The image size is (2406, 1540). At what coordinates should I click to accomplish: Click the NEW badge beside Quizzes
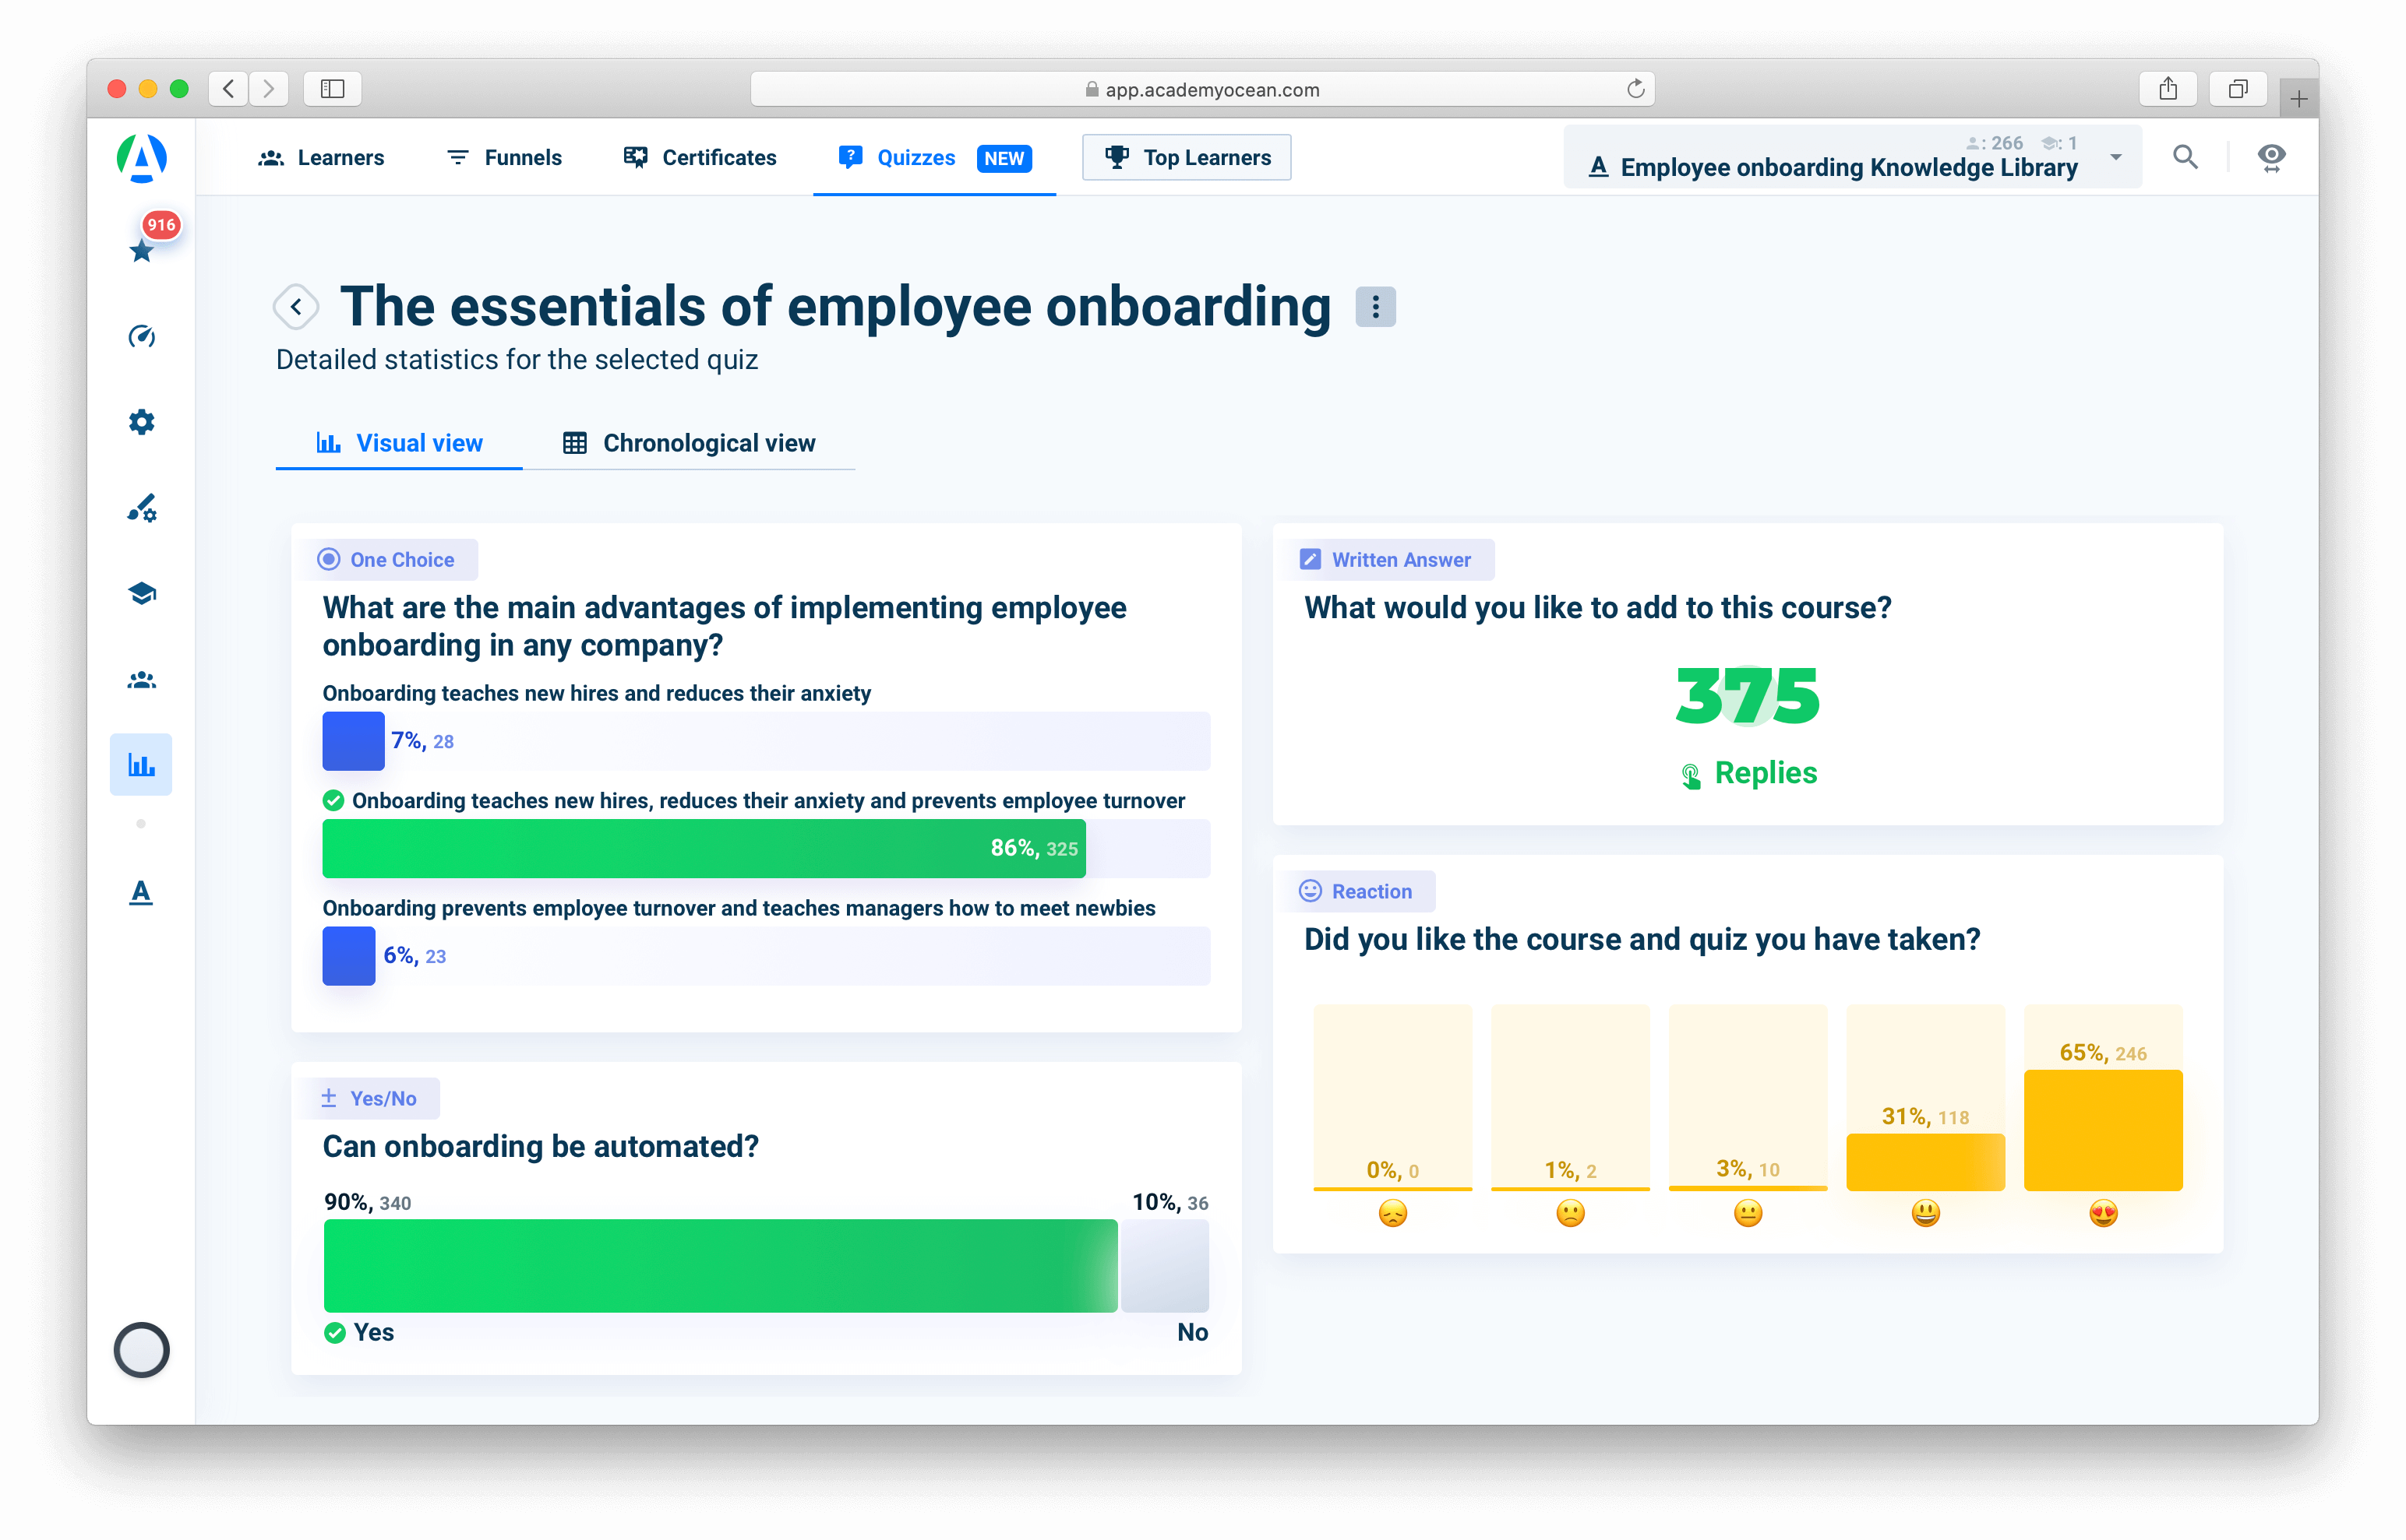(x=1004, y=158)
